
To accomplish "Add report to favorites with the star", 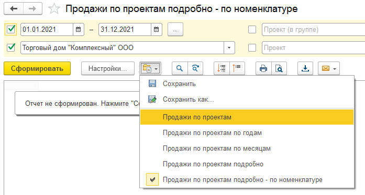I will 54,9.
